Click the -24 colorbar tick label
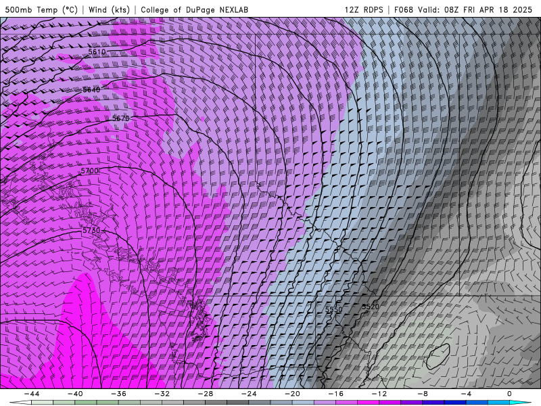 pyautogui.click(x=249, y=394)
